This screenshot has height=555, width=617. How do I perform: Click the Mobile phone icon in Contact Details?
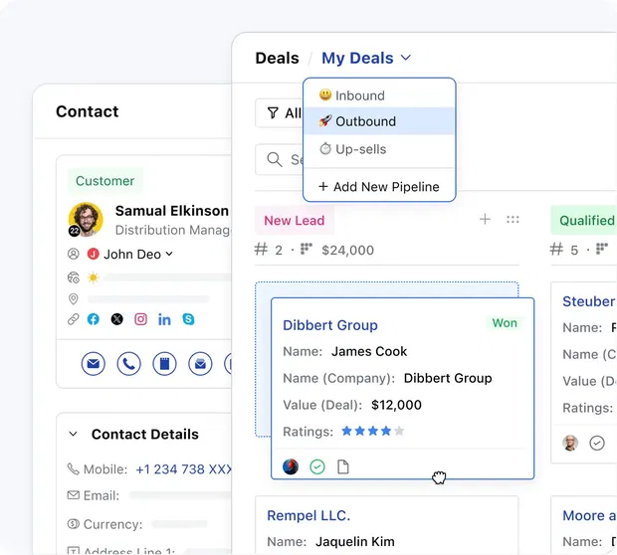click(x=74, y=468)
